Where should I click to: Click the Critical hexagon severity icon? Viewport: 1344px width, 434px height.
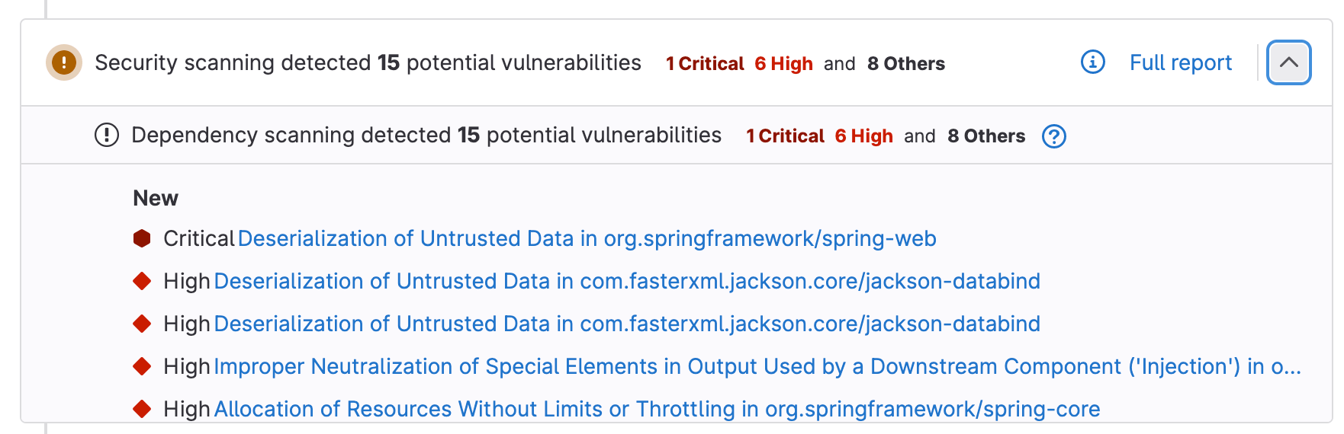click(x=142, y=239)
